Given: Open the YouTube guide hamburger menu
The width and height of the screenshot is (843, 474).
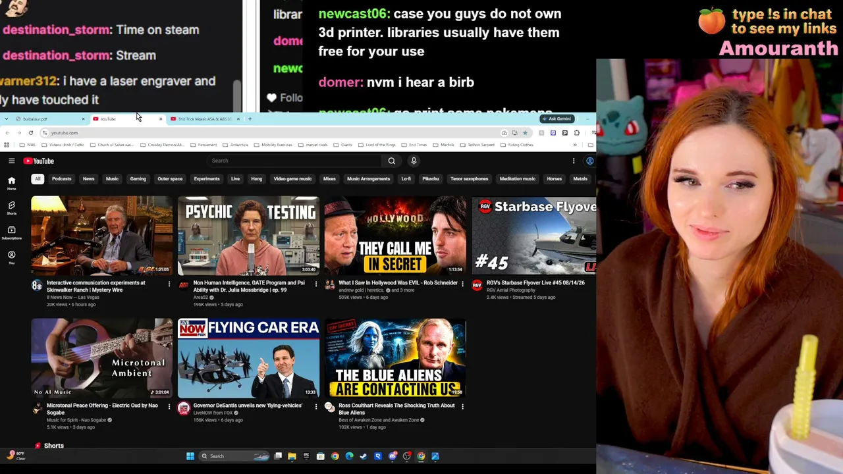Looking at the screenshot, I should point(11,161).
